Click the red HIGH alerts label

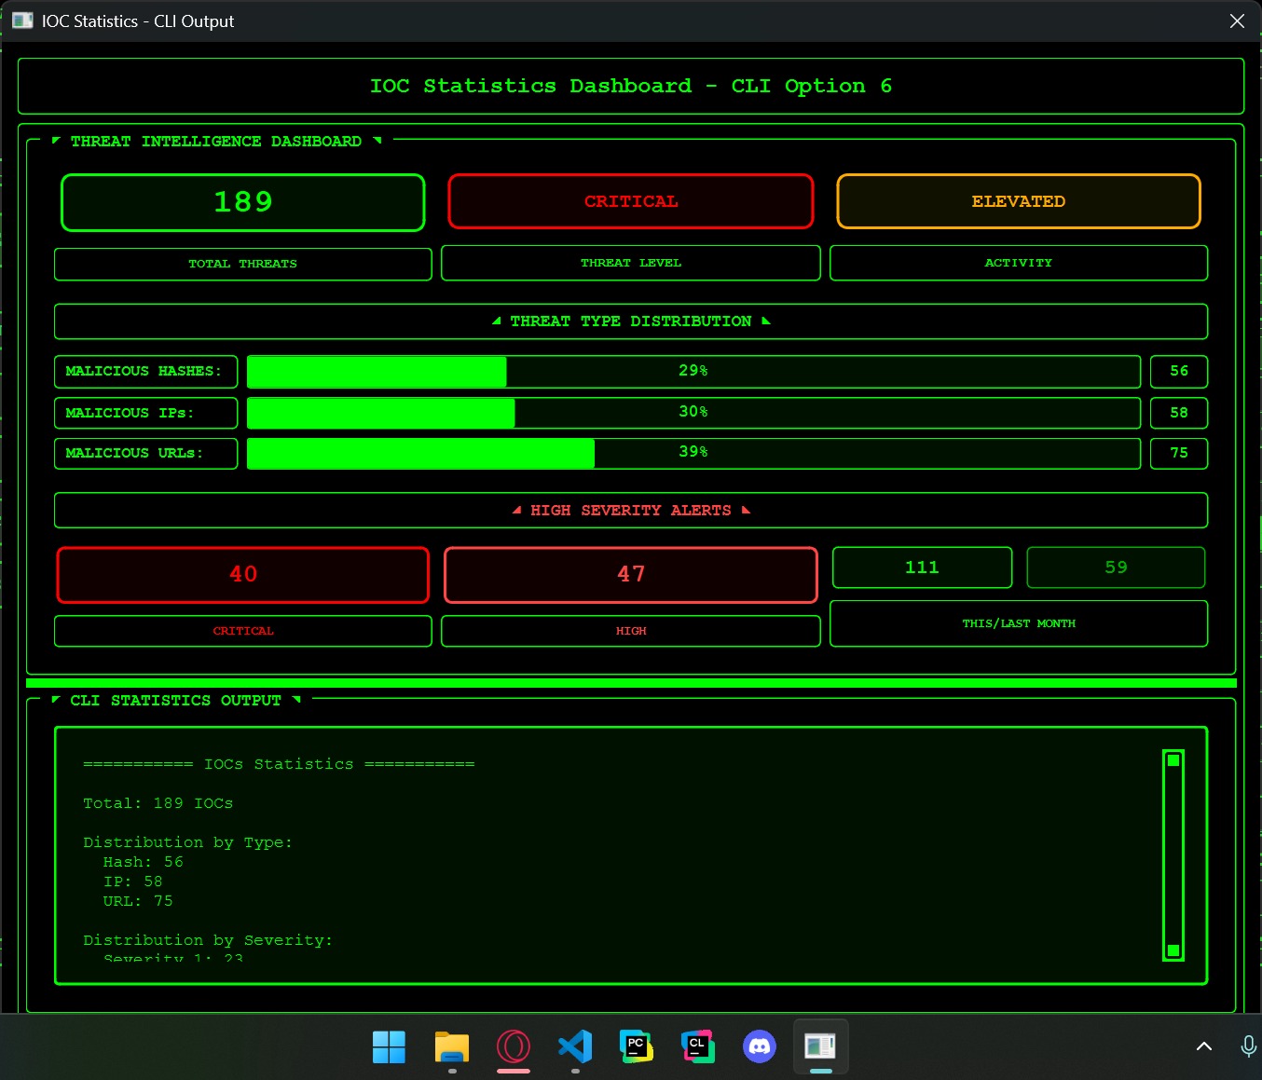point(631,631)
